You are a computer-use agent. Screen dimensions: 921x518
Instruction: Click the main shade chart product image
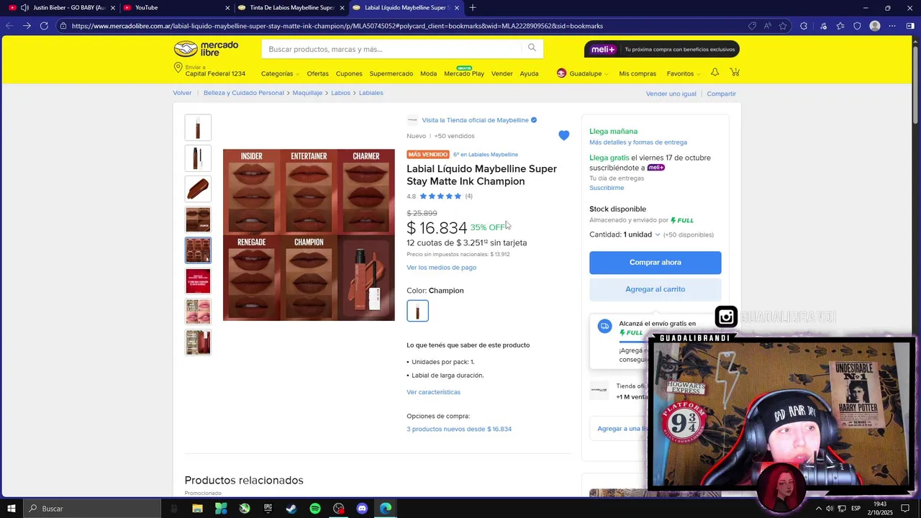point(309,235)
